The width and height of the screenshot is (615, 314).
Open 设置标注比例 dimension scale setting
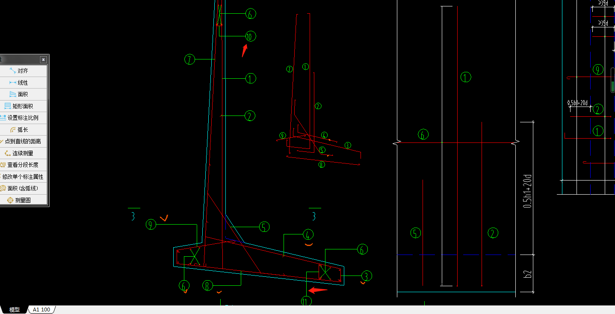coord(24,118)
